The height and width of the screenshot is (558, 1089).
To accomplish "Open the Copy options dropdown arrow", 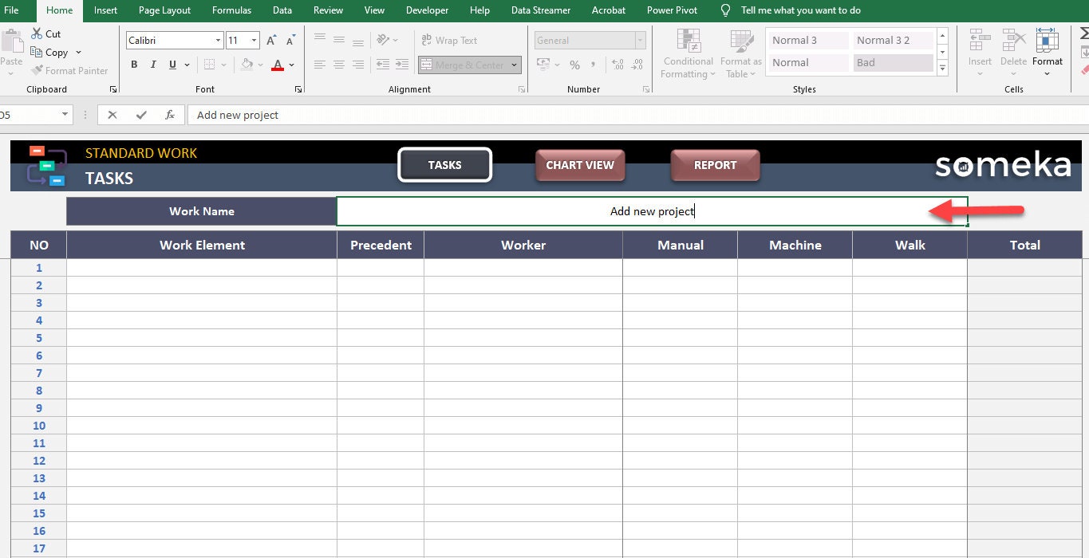I will pyautogui.click(x=78, y=53).
